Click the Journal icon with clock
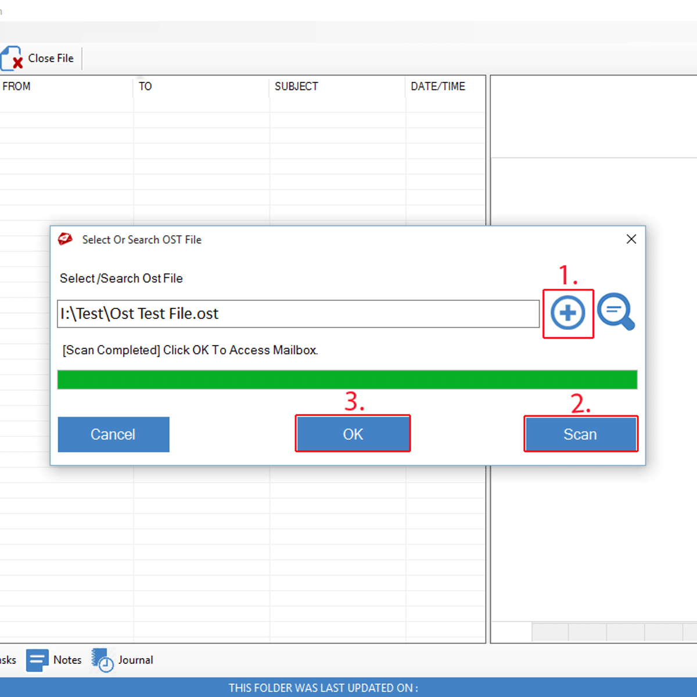 pyautogui.click(x=102, y=660)
